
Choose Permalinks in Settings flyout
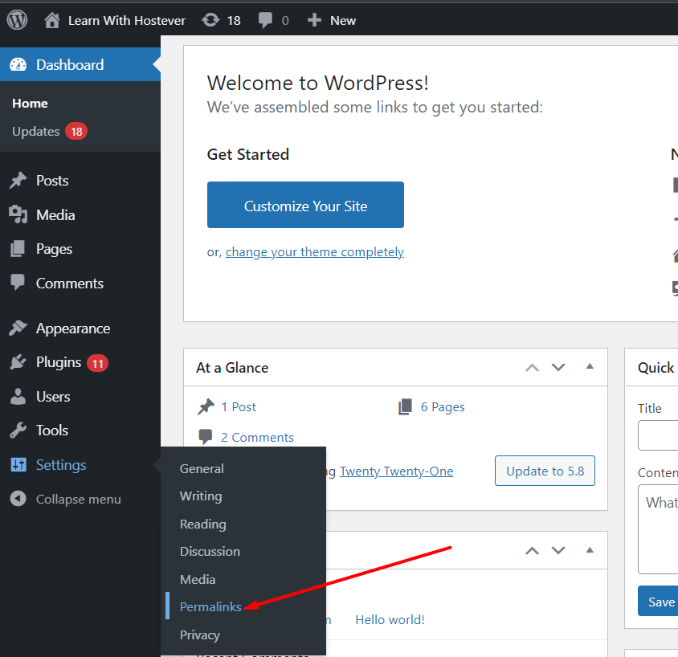tap(210, 607)
